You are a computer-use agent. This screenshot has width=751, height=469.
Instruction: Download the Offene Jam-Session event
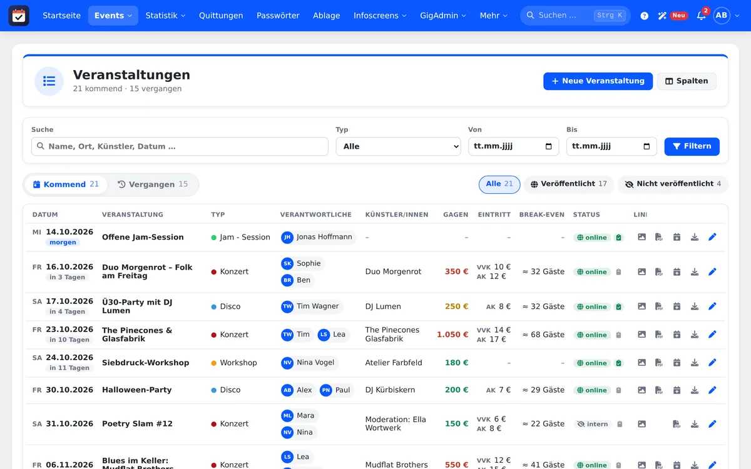pyautogui.click(x=695, y=237)
